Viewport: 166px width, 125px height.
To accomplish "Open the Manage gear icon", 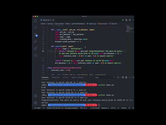I will click(36, 103).
